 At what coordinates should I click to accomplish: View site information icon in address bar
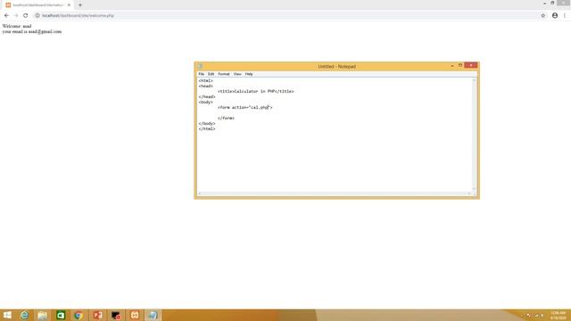point(37,16)
